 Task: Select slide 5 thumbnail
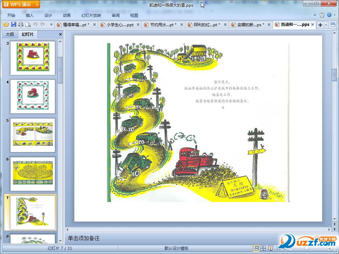click(33, 134)
